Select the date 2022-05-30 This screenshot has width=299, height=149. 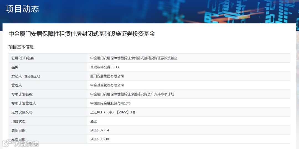point(100,139)
